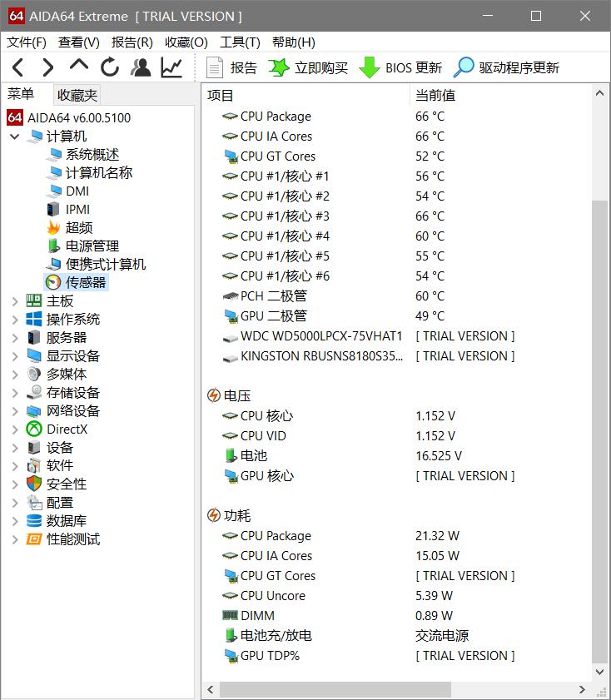Click the AIDA64 v6.00.5100 root node

click(x=79, y=118)
